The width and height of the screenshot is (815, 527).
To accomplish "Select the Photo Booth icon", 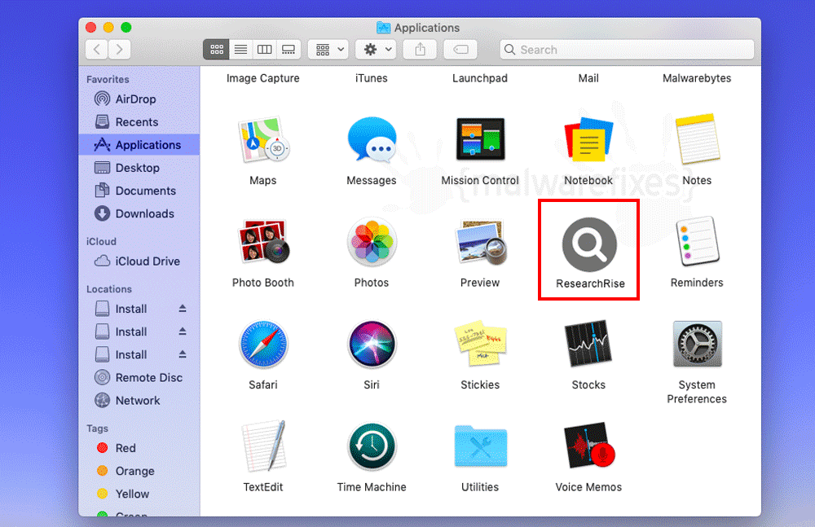I will coord(263,241).
